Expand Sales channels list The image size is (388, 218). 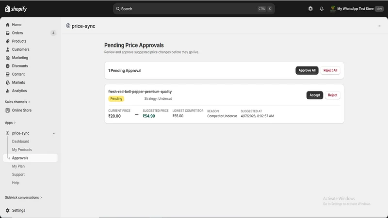(x=17, y=102)
